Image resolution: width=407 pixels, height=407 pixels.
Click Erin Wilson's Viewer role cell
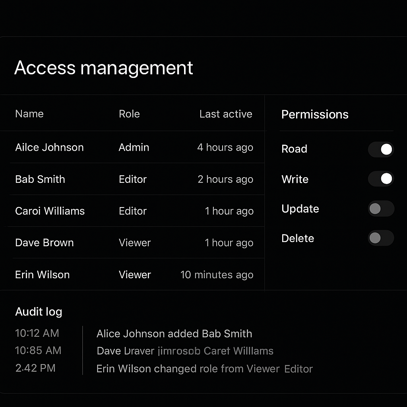135,275
